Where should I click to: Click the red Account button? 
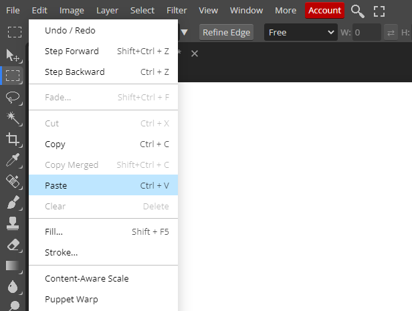[x=324, y=11]
